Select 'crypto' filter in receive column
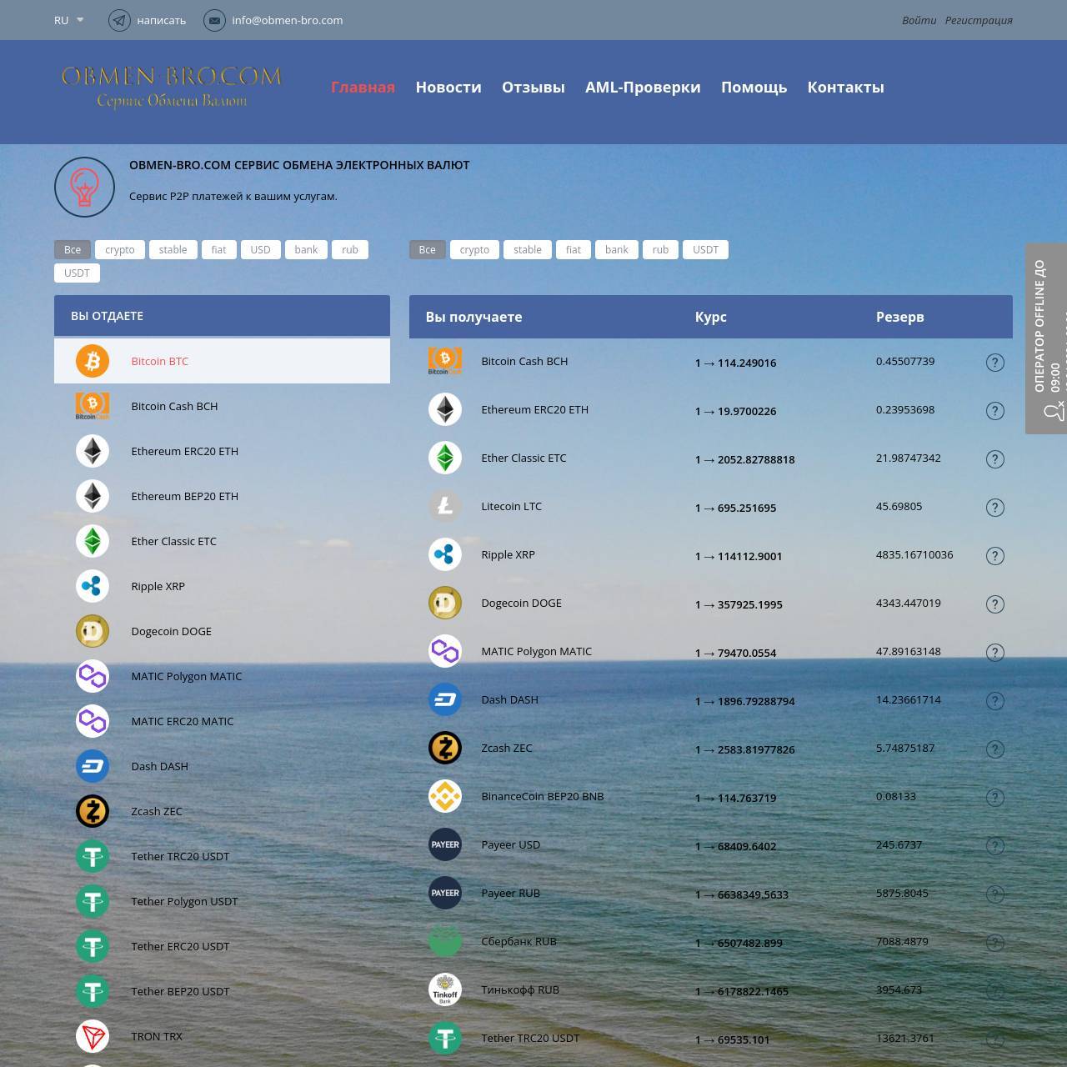The image size is (1067, 1067). (x=474, y=249)
